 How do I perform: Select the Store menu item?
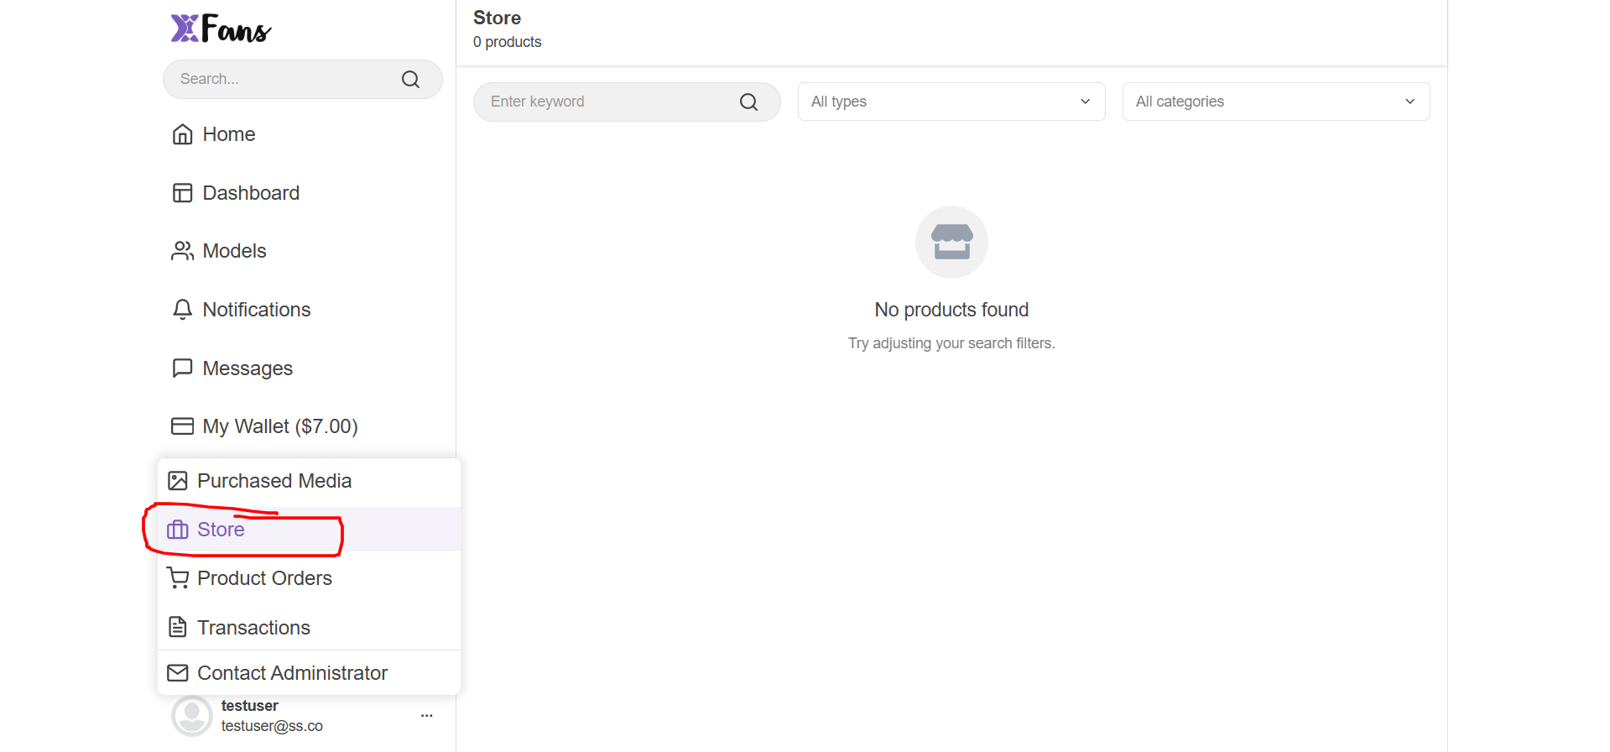tap(221, 530)
